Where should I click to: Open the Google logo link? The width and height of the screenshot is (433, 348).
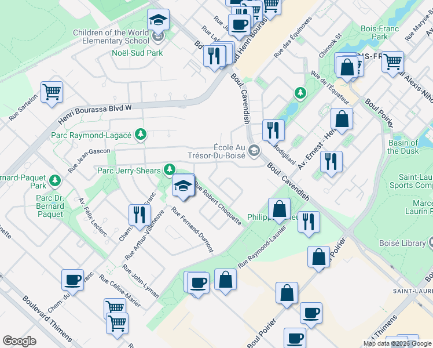pos(19,341)
